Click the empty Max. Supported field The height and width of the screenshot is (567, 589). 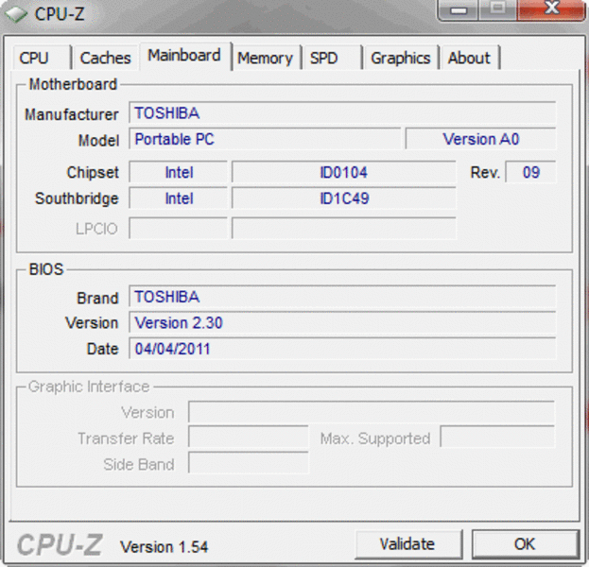(497, 438)
